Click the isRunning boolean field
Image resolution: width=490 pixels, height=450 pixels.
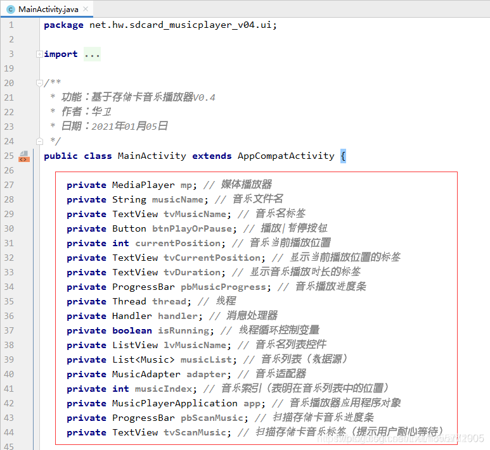pyautogui.click(x=184, y=330)
